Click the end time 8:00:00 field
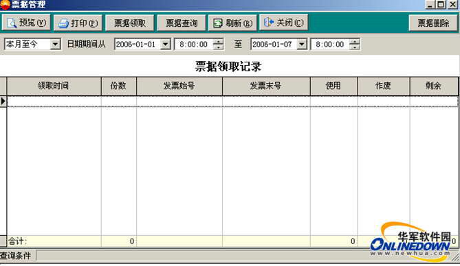This screenshot has height=266, width=460. [330, 45]
